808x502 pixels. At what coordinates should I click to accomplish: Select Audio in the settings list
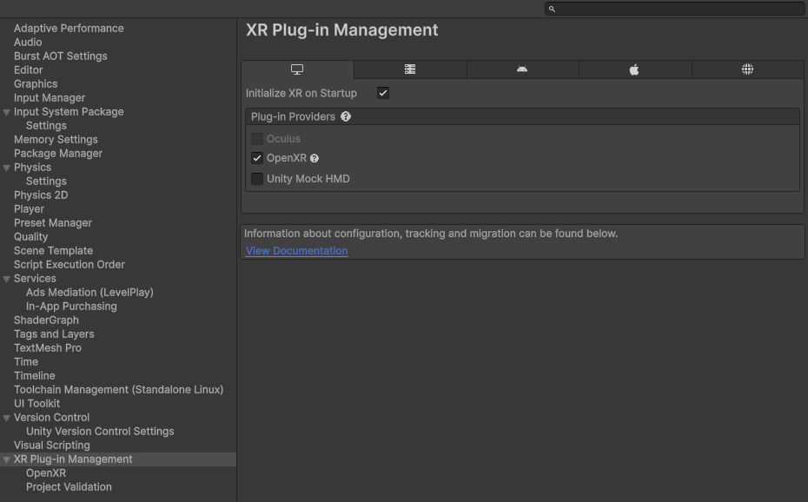(x=28, y=43)
